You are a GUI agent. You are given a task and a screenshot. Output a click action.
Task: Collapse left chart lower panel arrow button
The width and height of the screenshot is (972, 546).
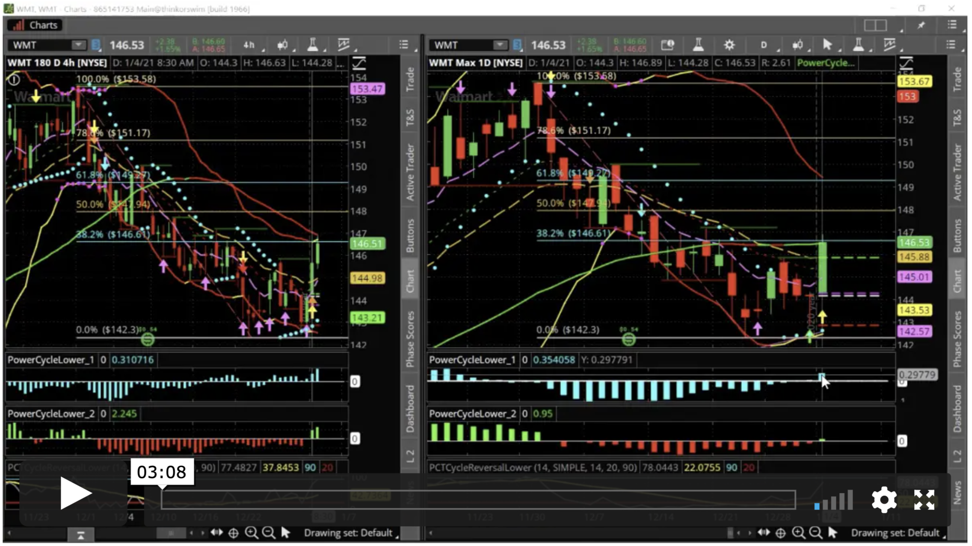click(80, 534)
